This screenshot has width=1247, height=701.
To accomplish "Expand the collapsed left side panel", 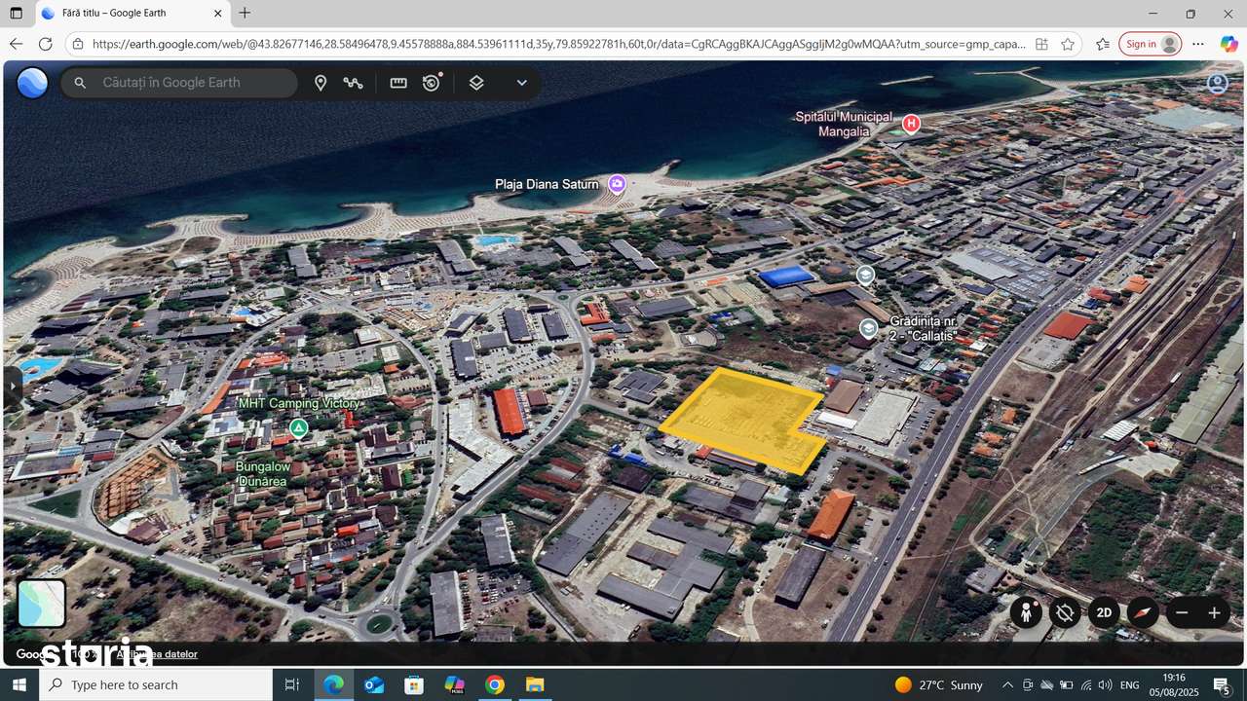I will click(12, 386).
